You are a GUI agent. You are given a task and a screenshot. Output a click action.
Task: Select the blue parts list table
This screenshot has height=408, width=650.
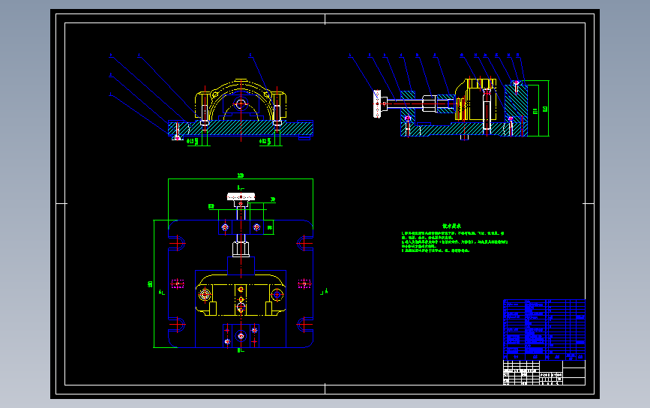point(544,330)
